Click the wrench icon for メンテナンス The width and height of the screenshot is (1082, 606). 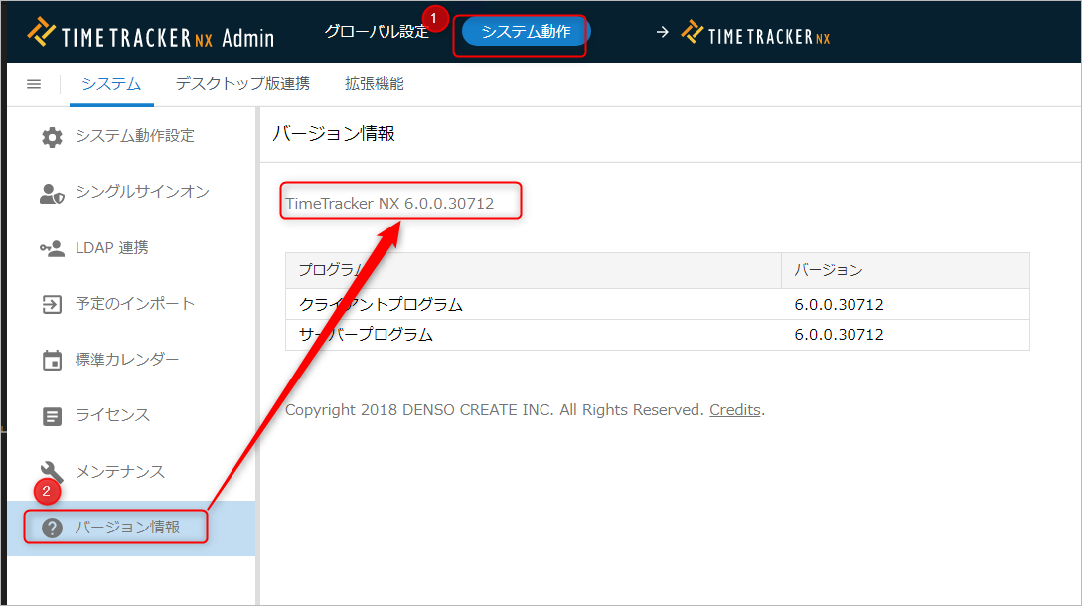coord(52,471)
